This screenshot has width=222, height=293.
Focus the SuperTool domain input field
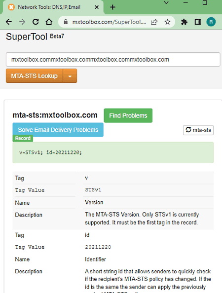(113, 59)
